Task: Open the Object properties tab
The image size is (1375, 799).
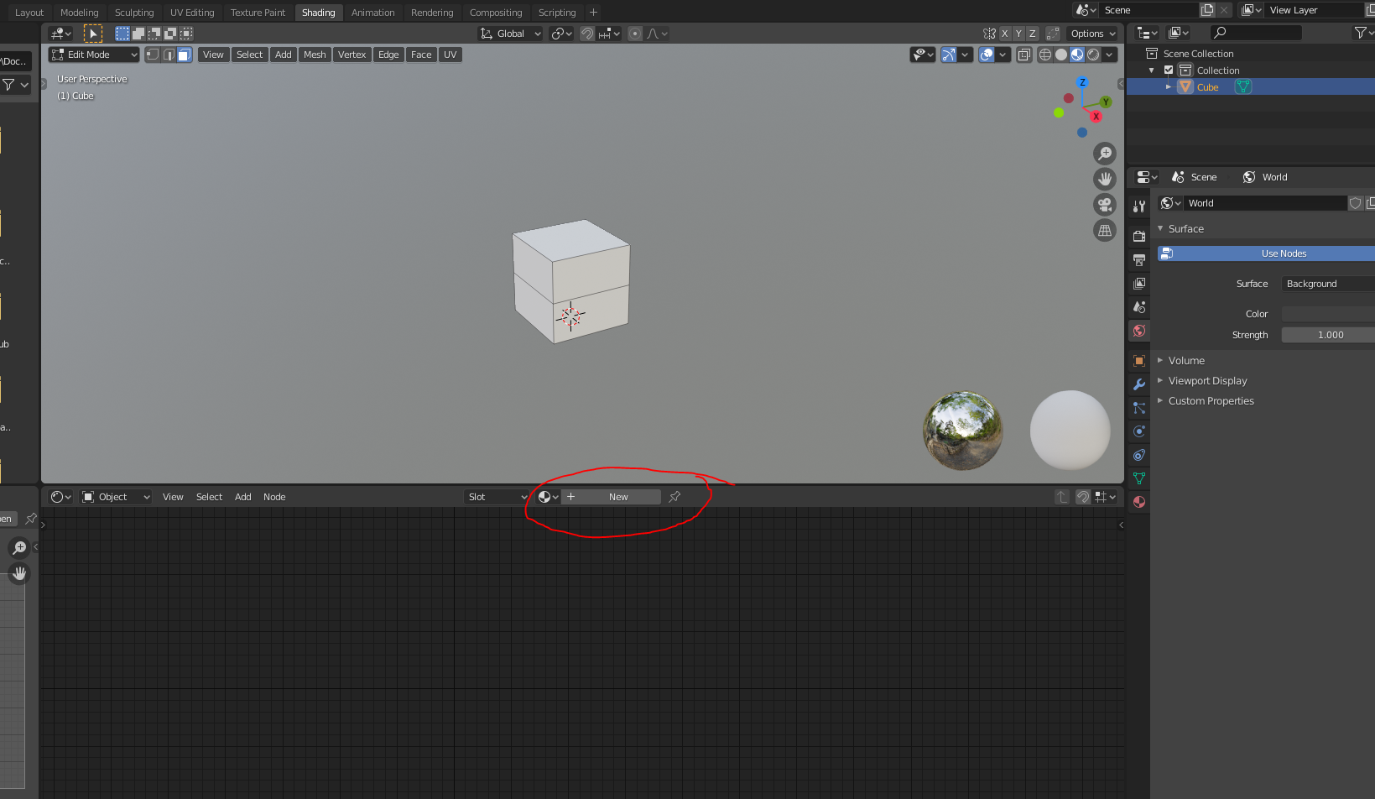Action: tap(1139, 361)
